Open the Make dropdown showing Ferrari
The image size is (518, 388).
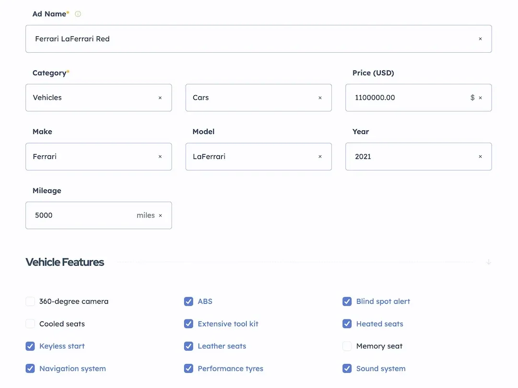[98, 157]
